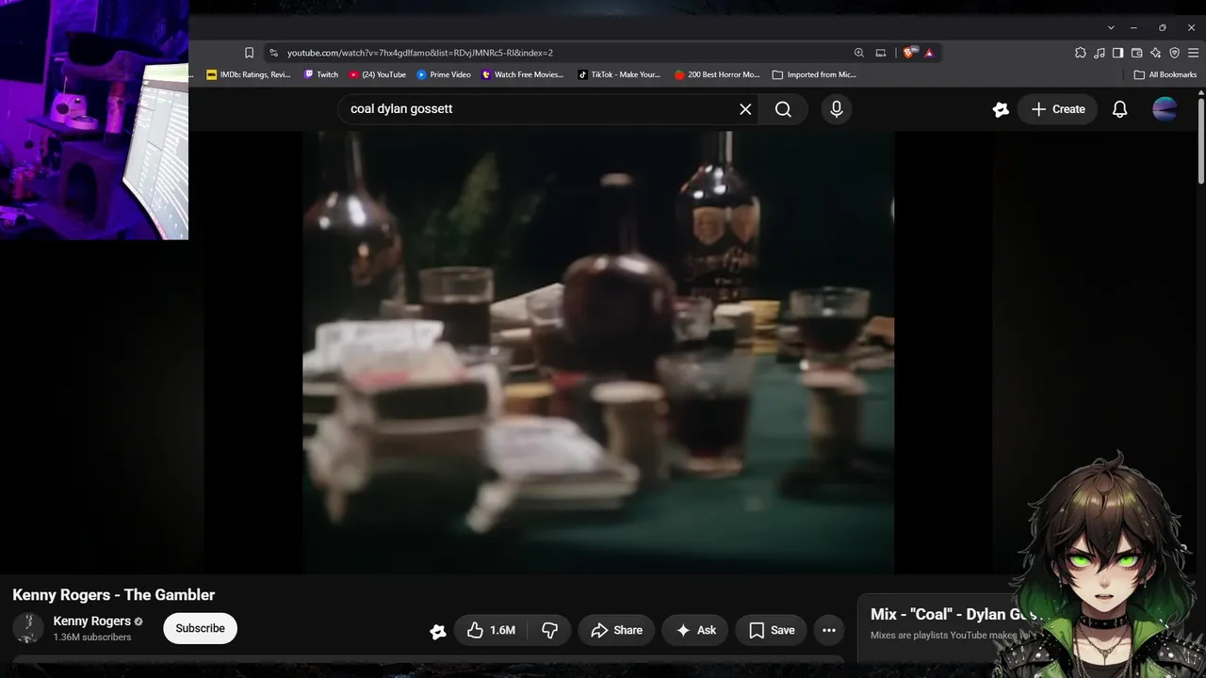Open the (24) YouTube bookmark
1206x678 pixels.
coord(377,74)
